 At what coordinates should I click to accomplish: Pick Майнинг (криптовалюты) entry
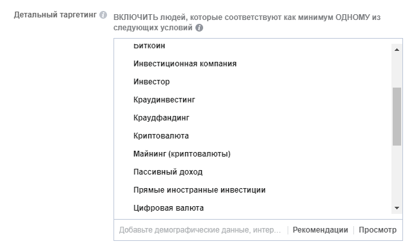coord(182,154)
